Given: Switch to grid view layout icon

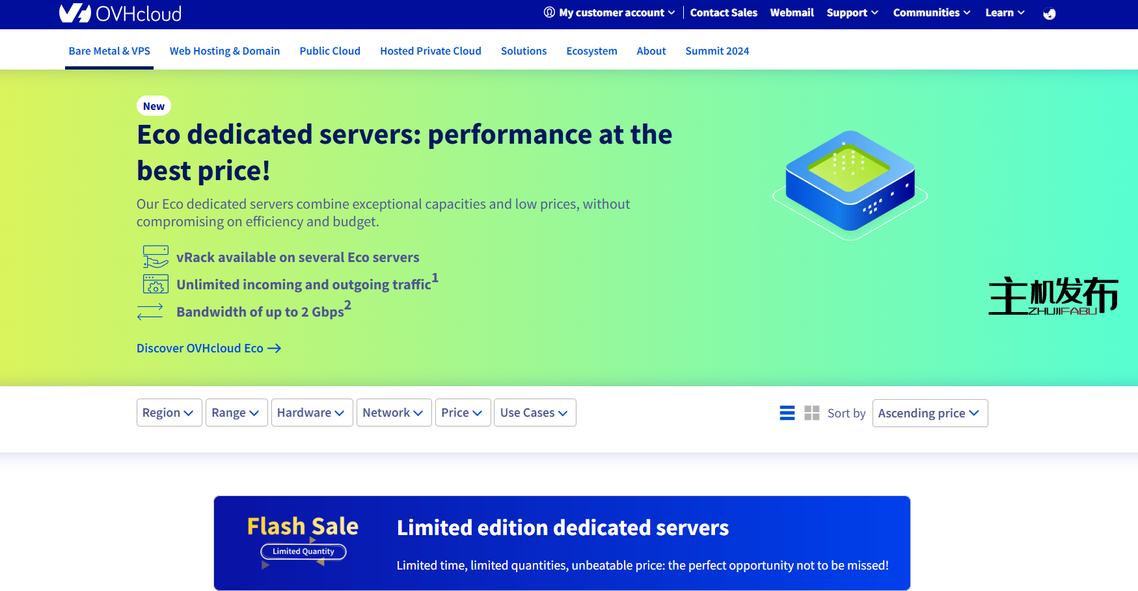Looking at the screenshot, I should (811, 413).
